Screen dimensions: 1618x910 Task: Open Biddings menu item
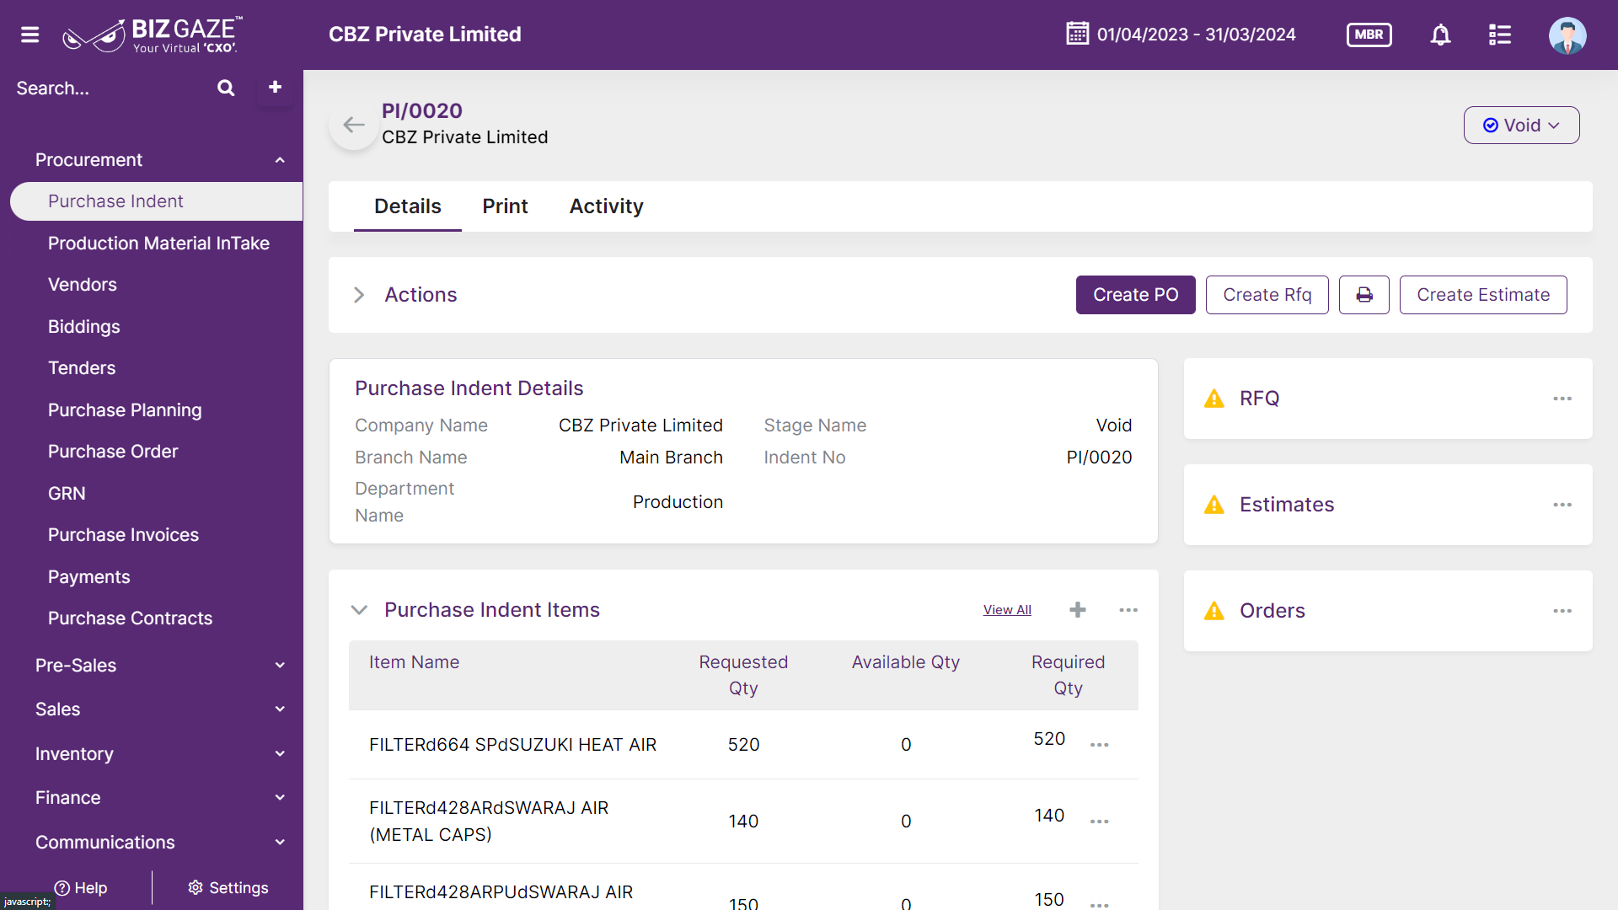click(84, 327)
